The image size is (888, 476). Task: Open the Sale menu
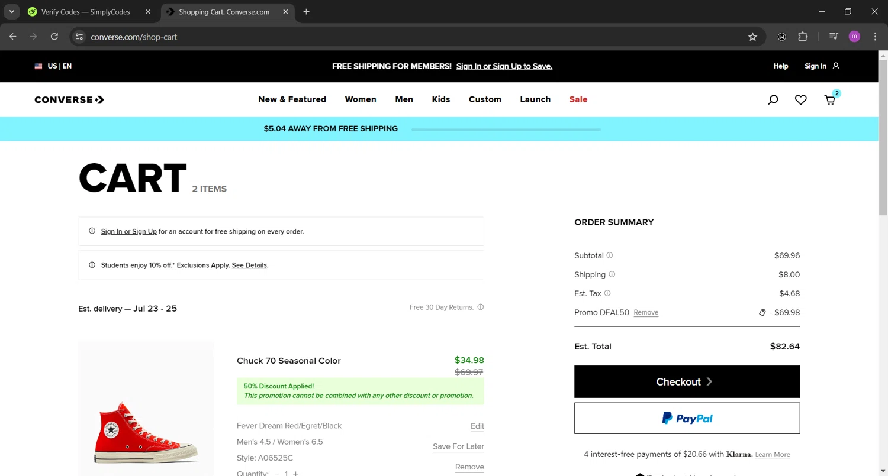point(578,99)
